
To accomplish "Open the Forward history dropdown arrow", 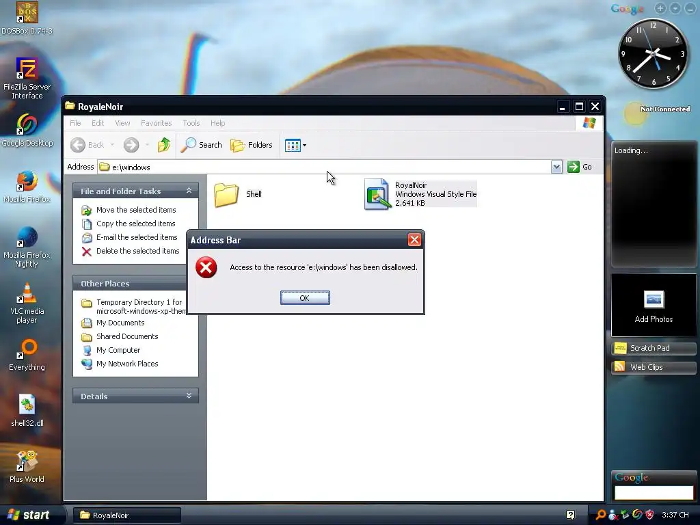I will tap(147, 145).
